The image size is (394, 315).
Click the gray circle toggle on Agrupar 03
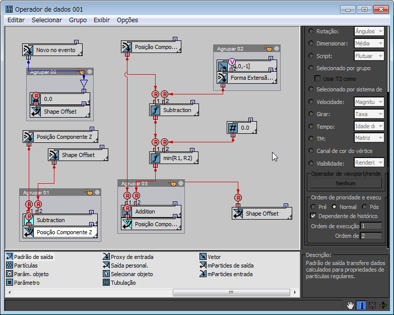tap(181, 183)
